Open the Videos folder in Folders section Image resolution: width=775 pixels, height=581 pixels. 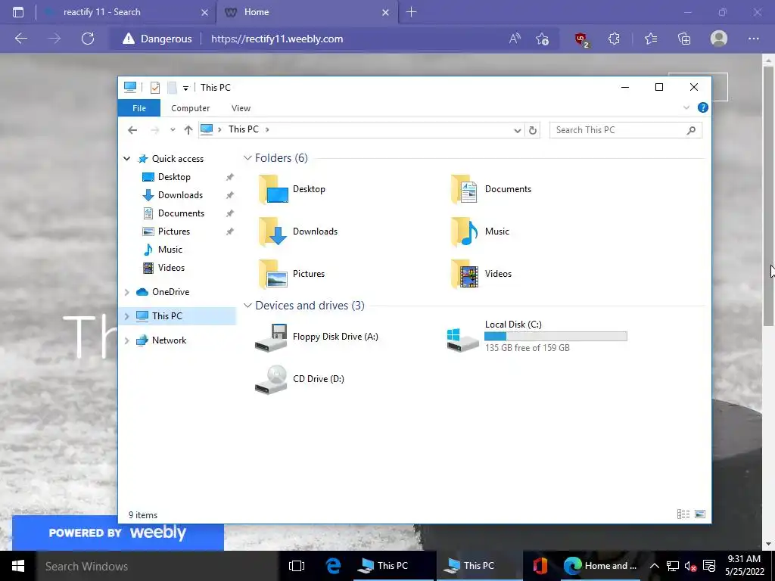481,274
